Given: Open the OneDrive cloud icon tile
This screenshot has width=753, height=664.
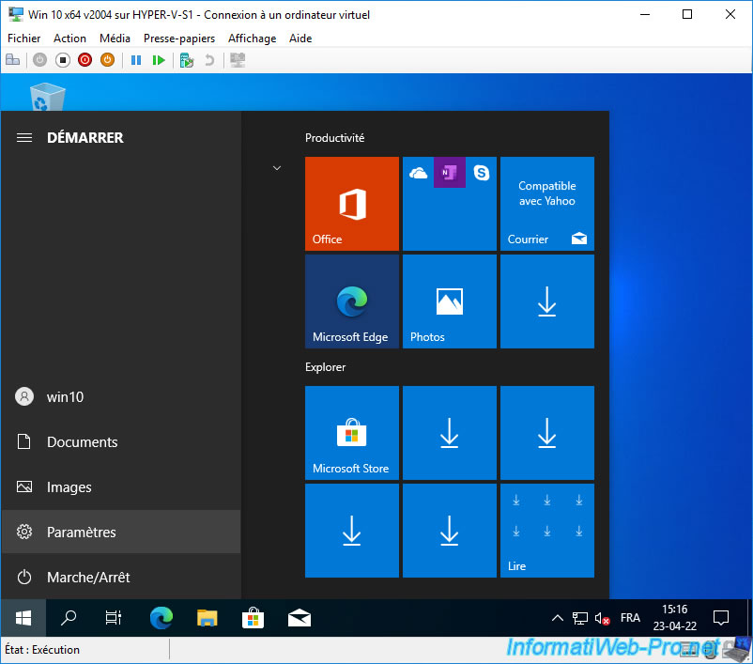Looking at the screenshot, I should (418, 173).
